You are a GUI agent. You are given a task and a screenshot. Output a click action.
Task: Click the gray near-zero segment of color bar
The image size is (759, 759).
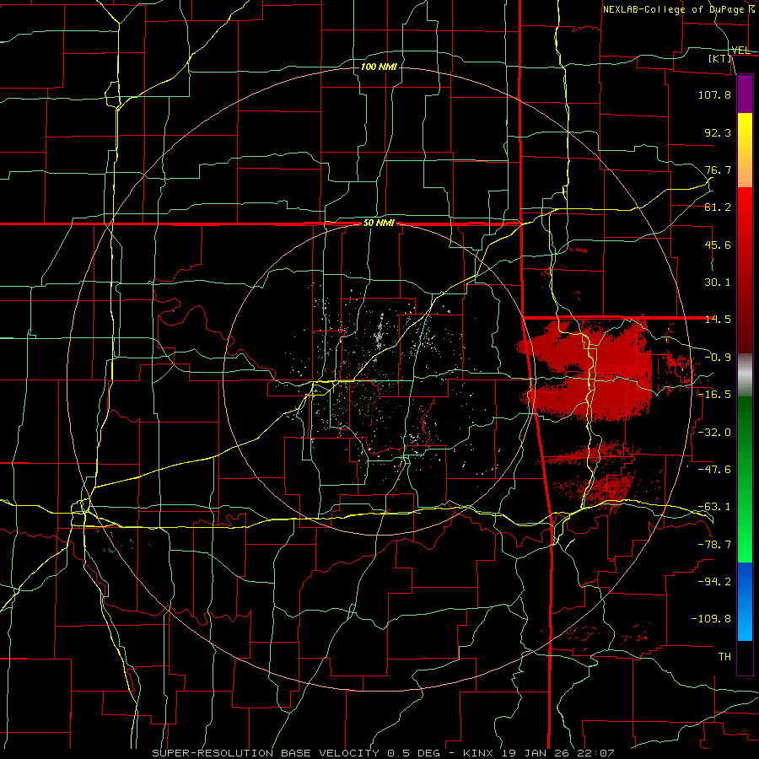pos(745,374)
